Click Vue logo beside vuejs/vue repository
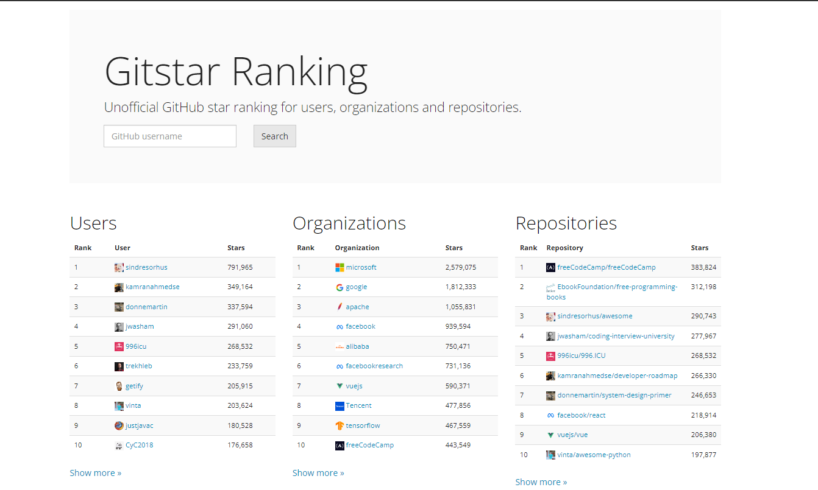Screen dimensions: 818x490 (x=551, y=435)
